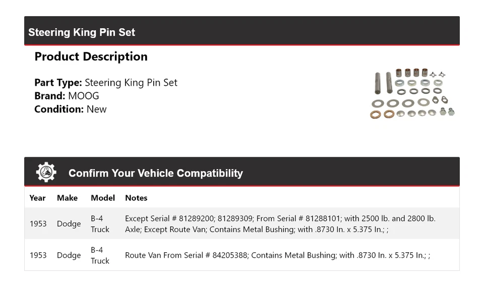484x287 pixels.
Task: Click the Part Type: Steering King Pin Set line
Action: click(x=106, y=83)
